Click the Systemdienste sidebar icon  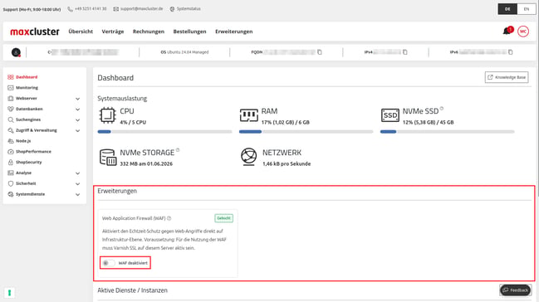[x=11, y=194]
